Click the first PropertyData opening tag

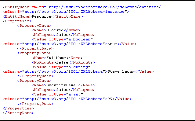coord(34,26)
